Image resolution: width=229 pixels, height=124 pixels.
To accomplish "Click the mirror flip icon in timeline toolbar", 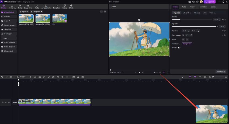I will 58,77.
